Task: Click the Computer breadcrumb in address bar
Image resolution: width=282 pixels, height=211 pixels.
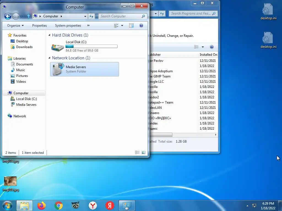Action: pyautogui.click(x=51, y=16)
